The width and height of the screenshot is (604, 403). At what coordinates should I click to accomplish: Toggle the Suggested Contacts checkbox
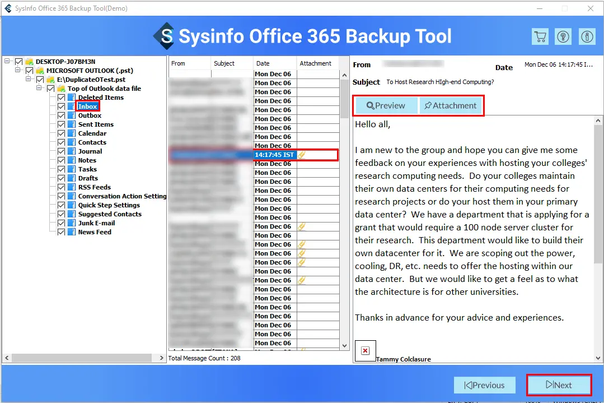(61, 214)
